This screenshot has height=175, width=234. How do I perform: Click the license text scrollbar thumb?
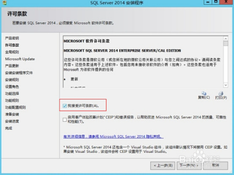click(226, 43)
